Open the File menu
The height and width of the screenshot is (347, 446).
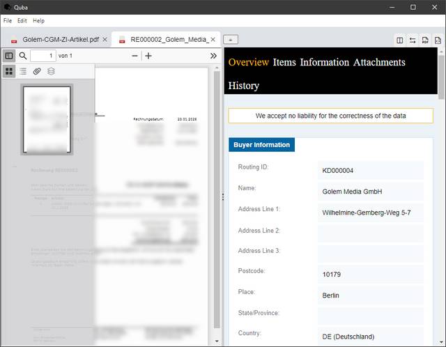[x=8, y=21]
